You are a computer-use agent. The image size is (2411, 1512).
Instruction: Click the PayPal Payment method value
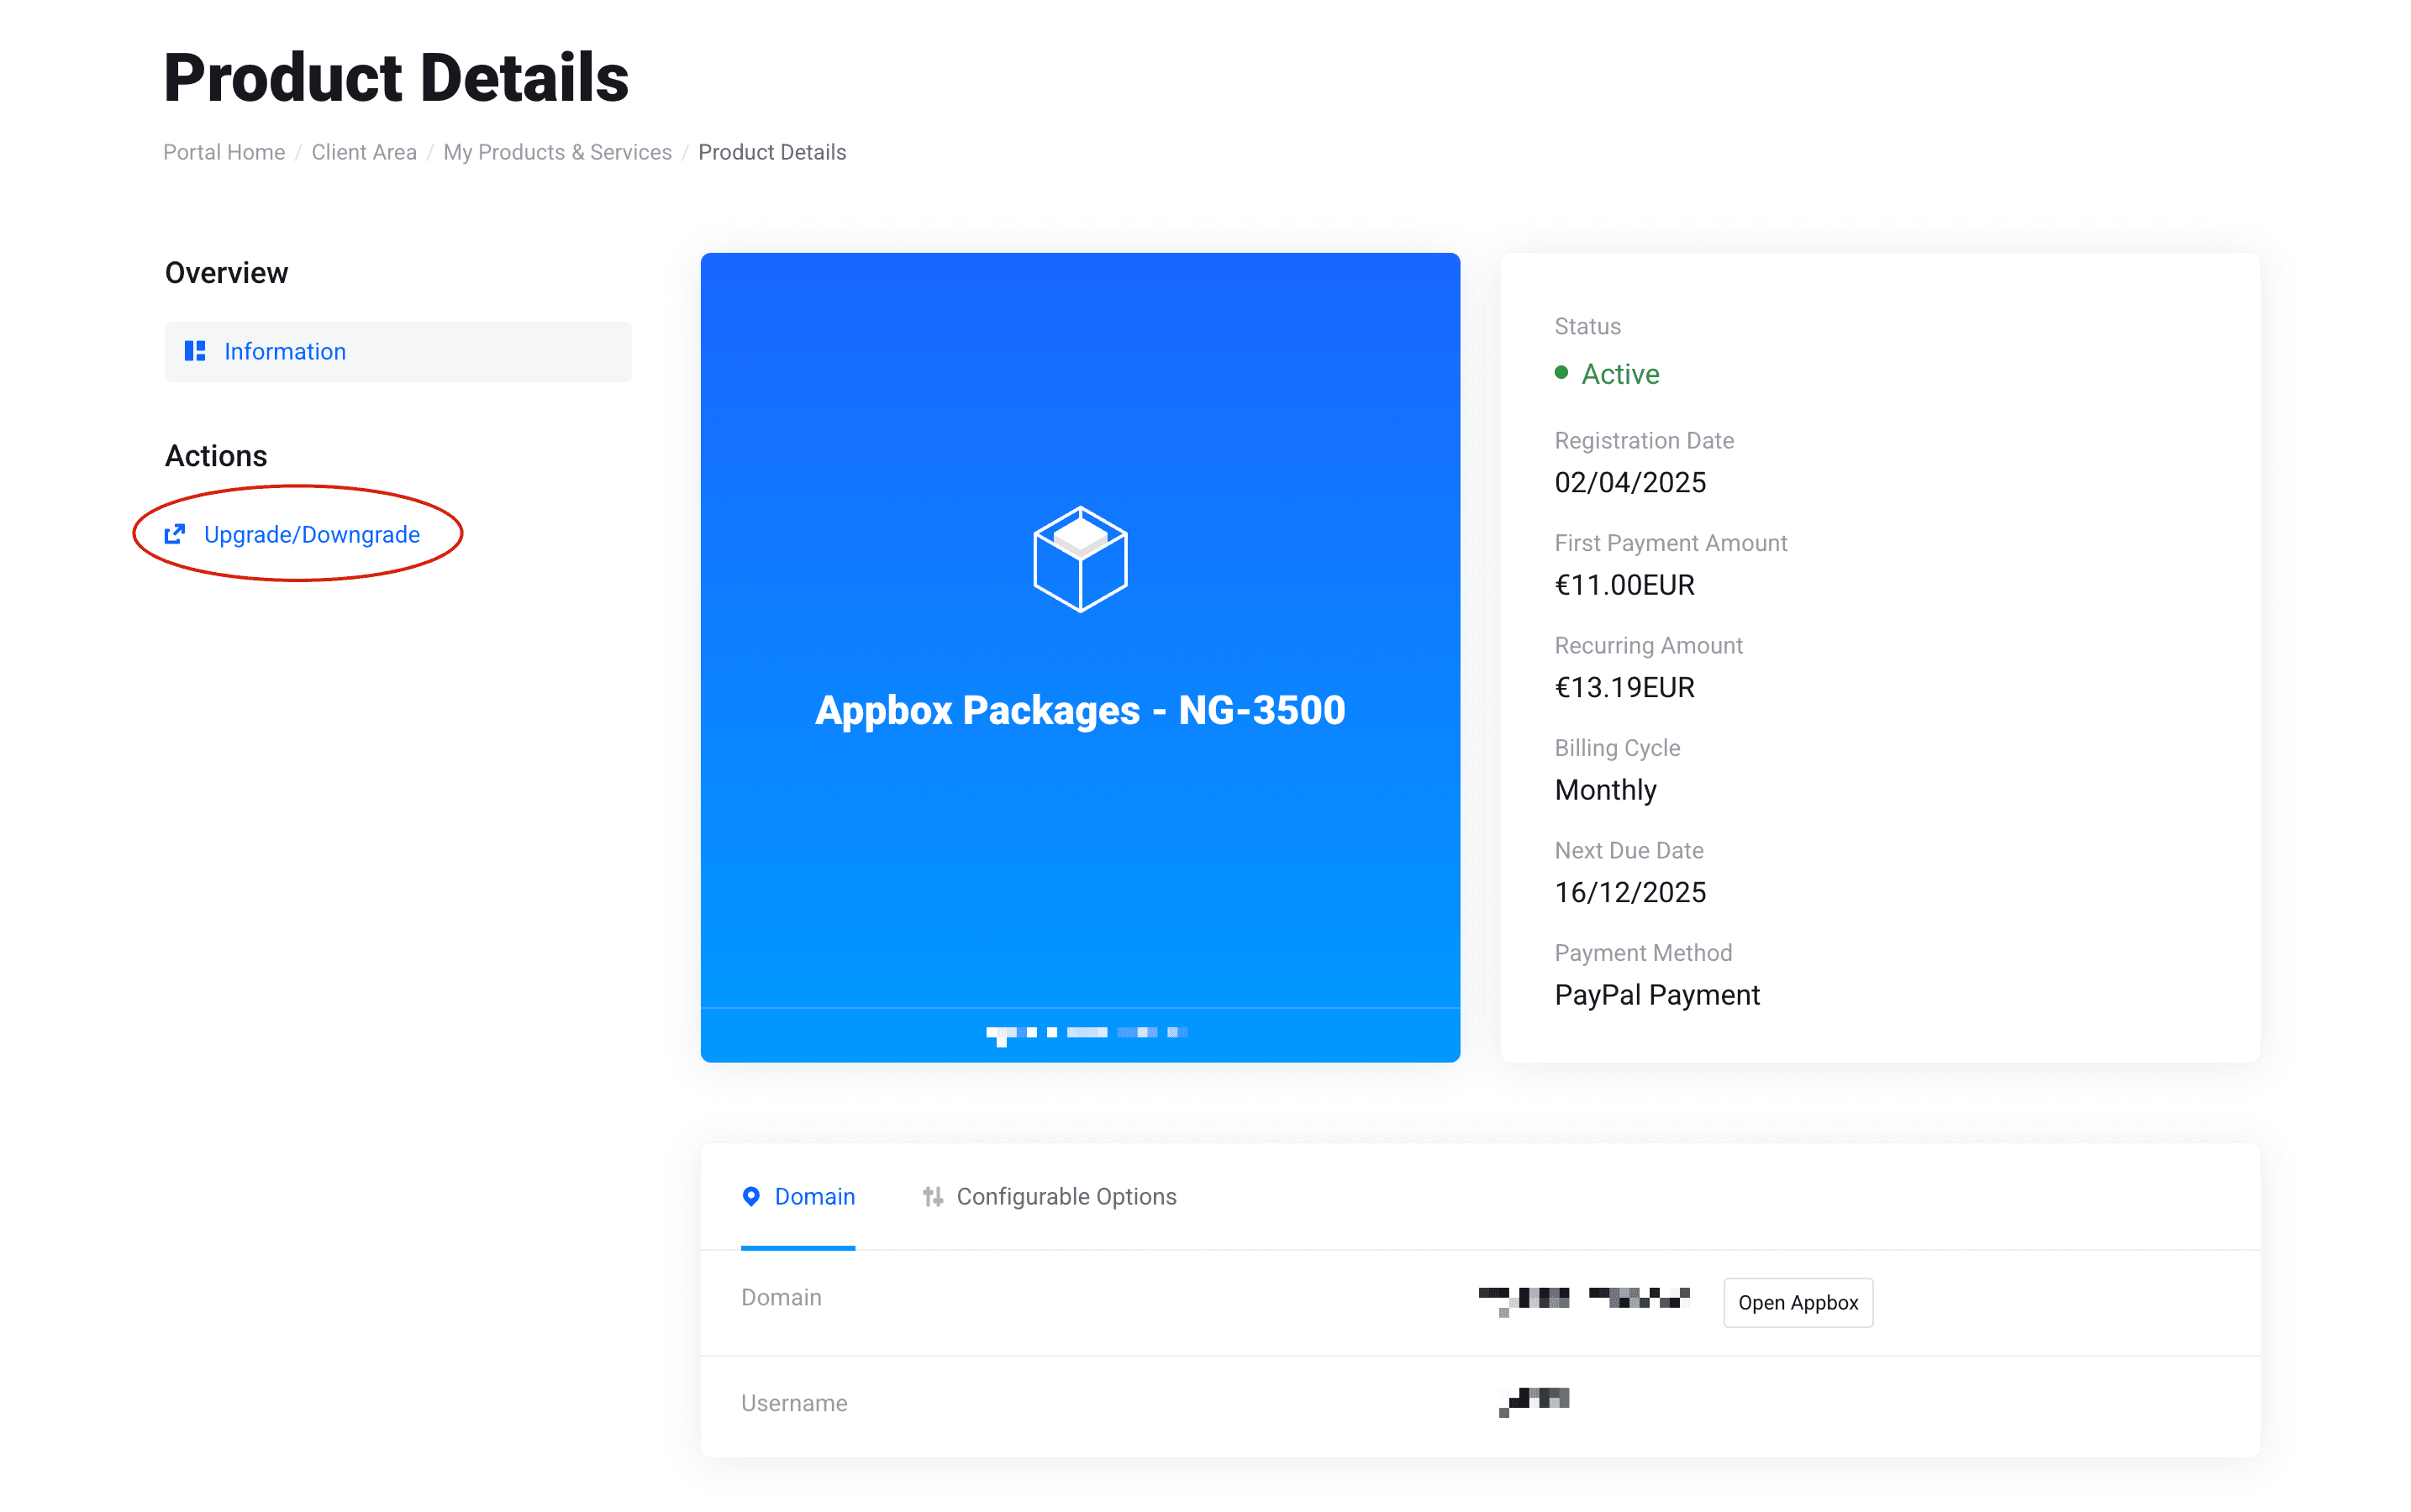(1656, 995)
